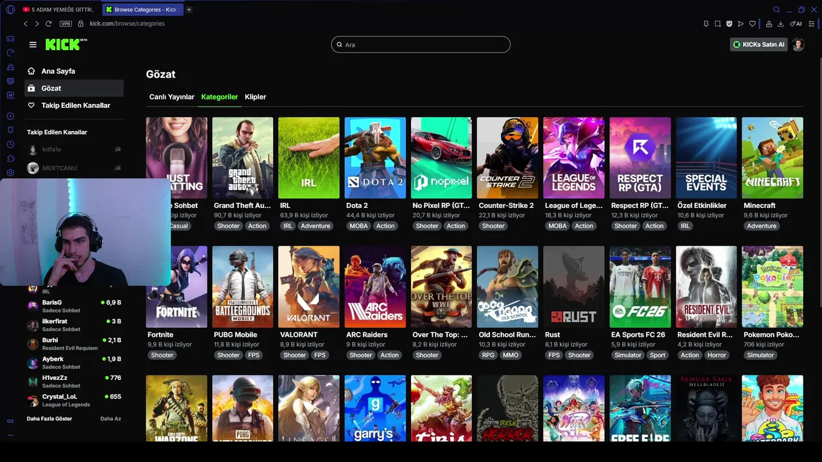The image size is (822, 462).
Task: Open Burhi channel
Action: click(x=74, y=344)
